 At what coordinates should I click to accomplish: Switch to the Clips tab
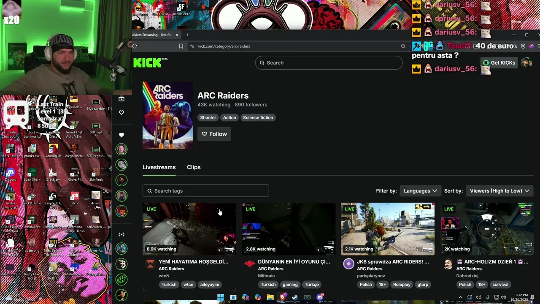pos(194,167)
